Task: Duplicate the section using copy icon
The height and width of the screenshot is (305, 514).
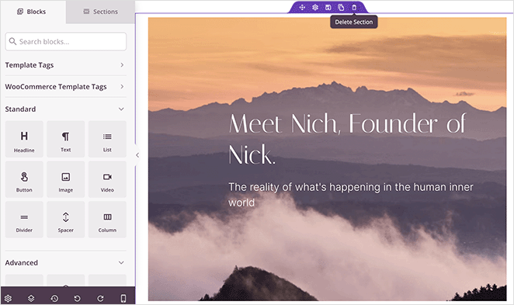Action: click(341, 7)
